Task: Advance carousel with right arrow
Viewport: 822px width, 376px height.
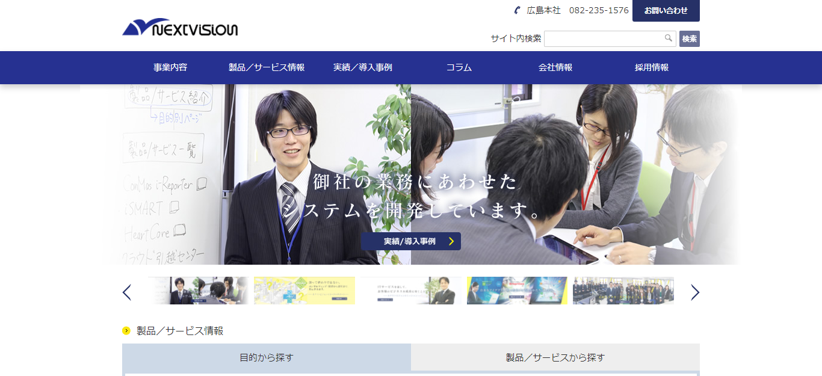Action: 695,292
